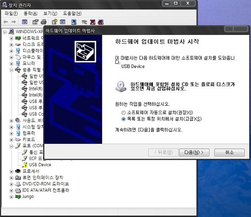
Task: Click the Forward arrow toolbar icon
Action: 14,22
